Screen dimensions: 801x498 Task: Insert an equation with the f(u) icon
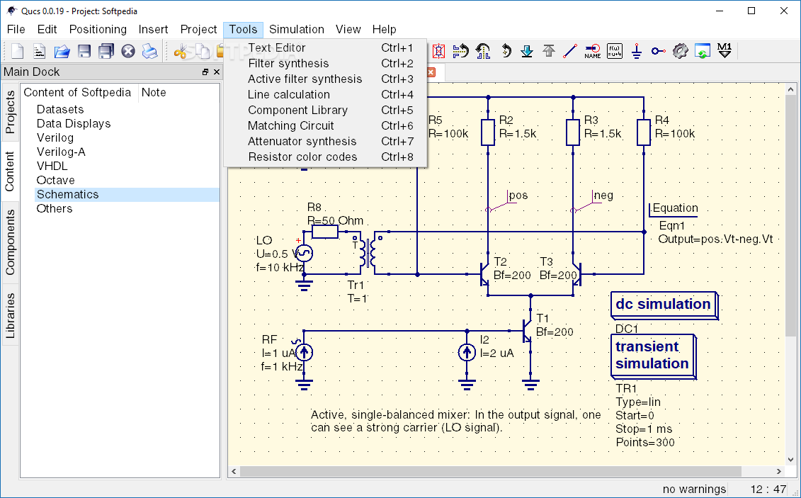[615, 51]
